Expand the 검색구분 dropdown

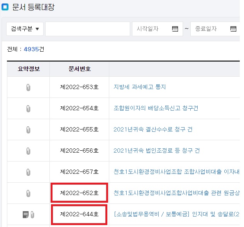tap(25, 29)
